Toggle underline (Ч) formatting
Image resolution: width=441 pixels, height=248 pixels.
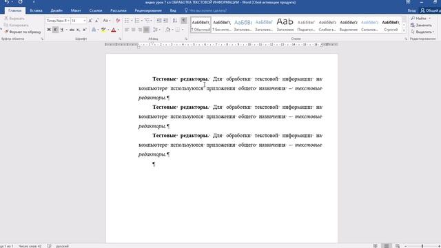coord(61,30)
